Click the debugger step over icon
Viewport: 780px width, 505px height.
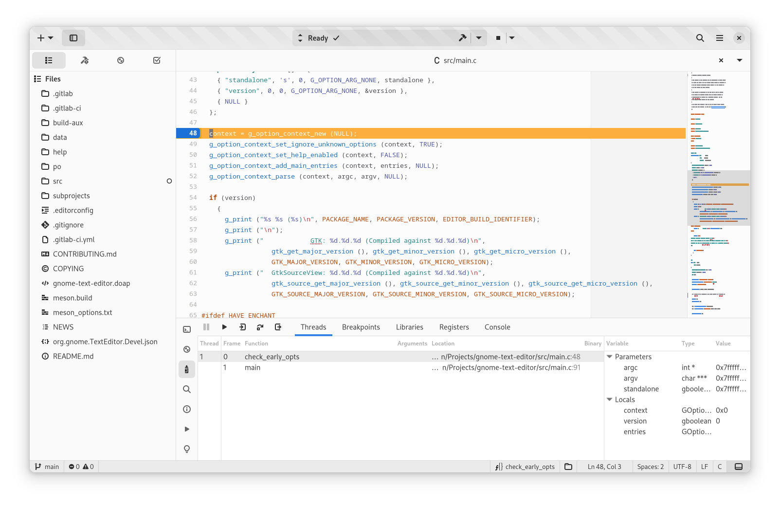pyautogui.click(x=260, y=327)
